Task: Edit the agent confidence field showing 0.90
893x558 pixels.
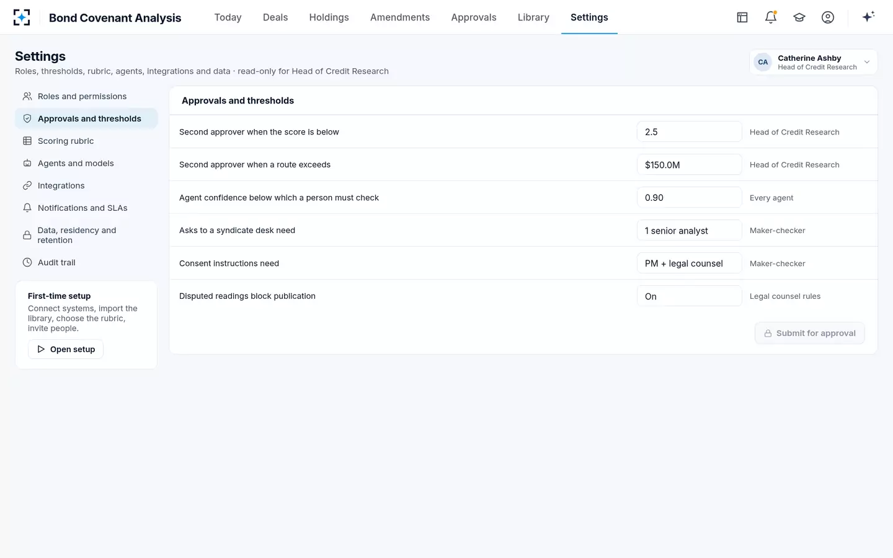Action: [x=689, y=197]
